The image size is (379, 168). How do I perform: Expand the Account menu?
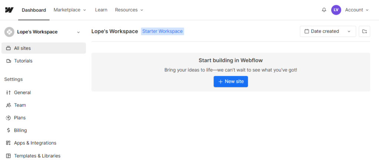pos(357,10)
